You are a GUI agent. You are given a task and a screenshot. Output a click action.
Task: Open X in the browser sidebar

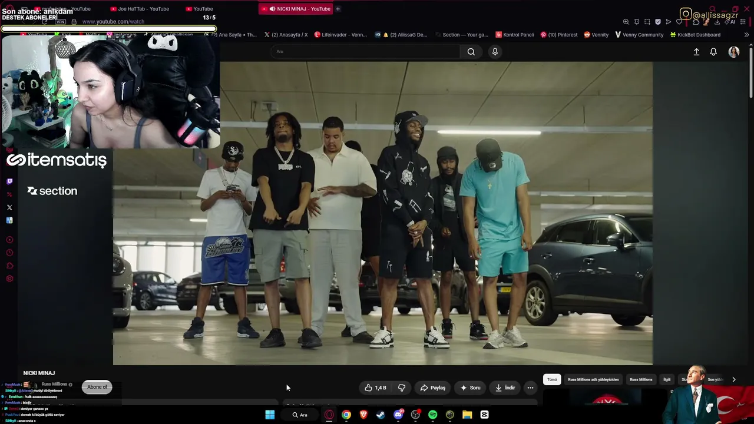tap(9, 207)
